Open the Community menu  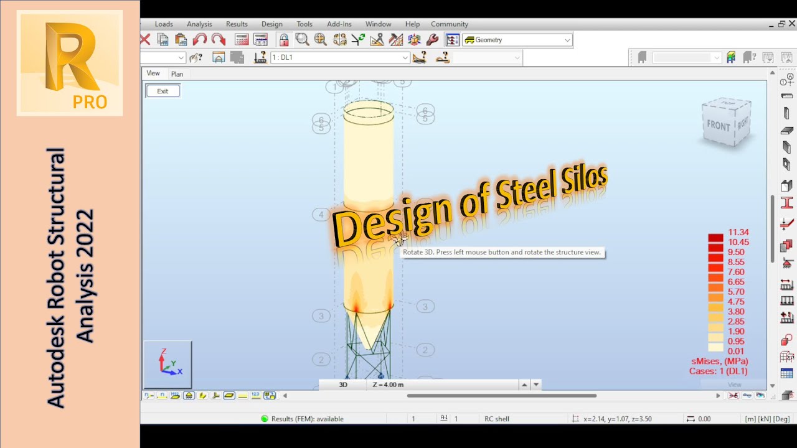pos(450,24)
